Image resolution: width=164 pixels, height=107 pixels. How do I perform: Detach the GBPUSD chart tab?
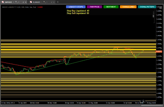23,2
